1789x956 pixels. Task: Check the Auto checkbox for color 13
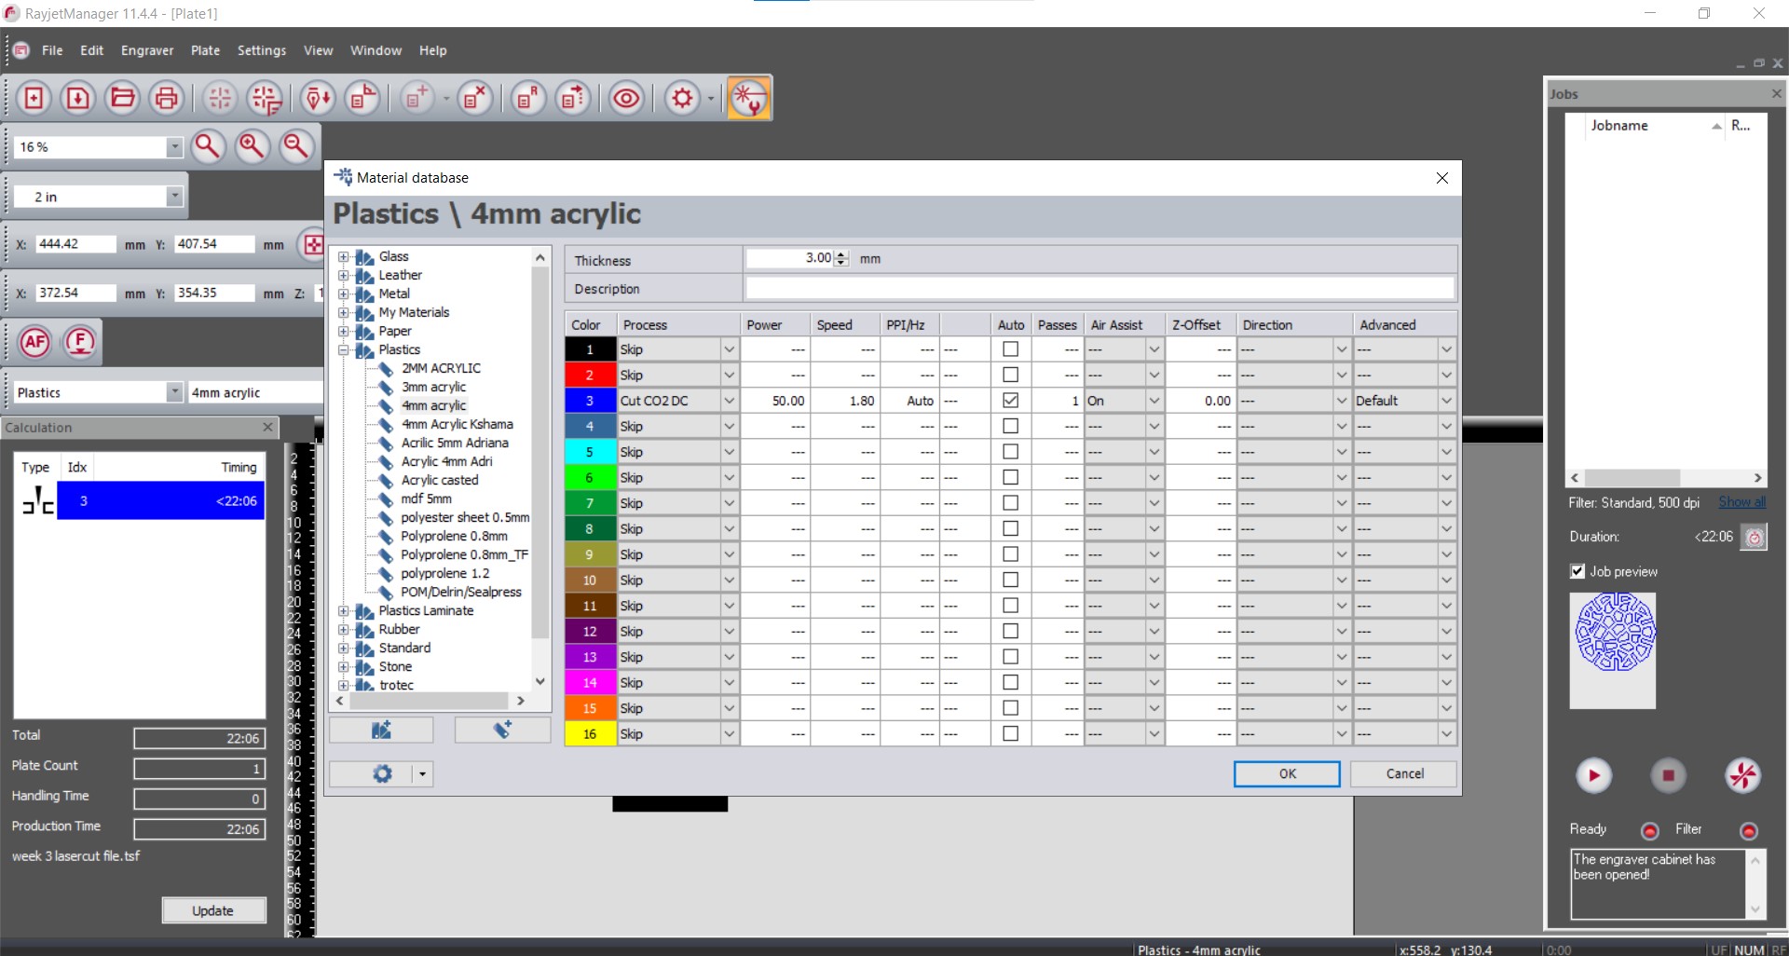1010,657
